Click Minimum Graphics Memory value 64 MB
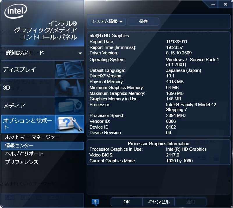The image size is (233, 208). [x=172, y=88]
